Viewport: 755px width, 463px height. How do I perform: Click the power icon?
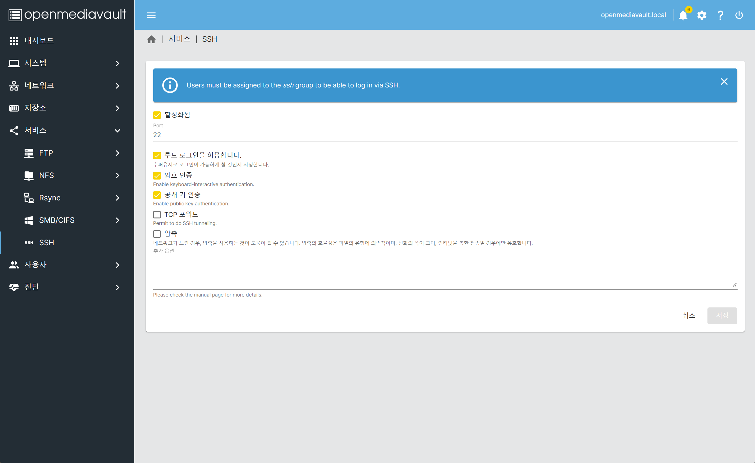pyautogui.click(x=739, y=15)
